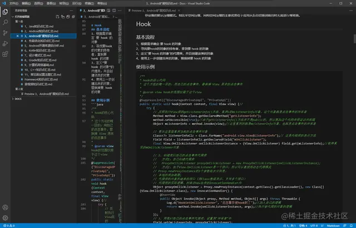Click the new untitled file icon in open editors
The width and height of the screenshot is (356, 228).
[57, 17]
